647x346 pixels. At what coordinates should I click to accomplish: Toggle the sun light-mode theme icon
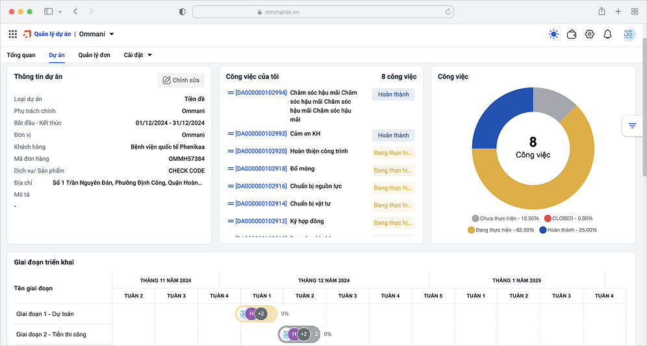553,34
